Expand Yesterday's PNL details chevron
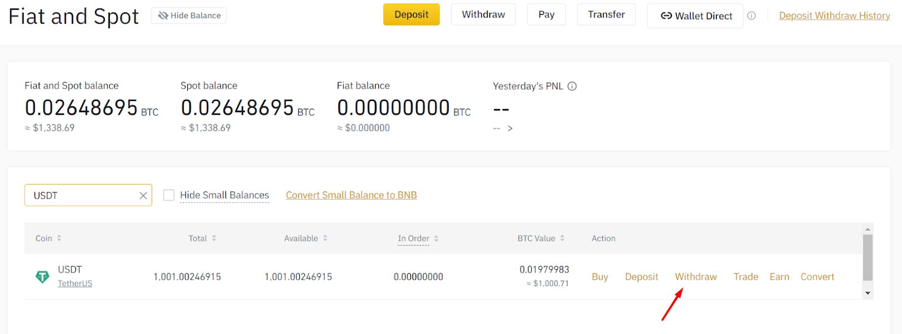This screenshot has width=902, height=334. coord(510,129)
